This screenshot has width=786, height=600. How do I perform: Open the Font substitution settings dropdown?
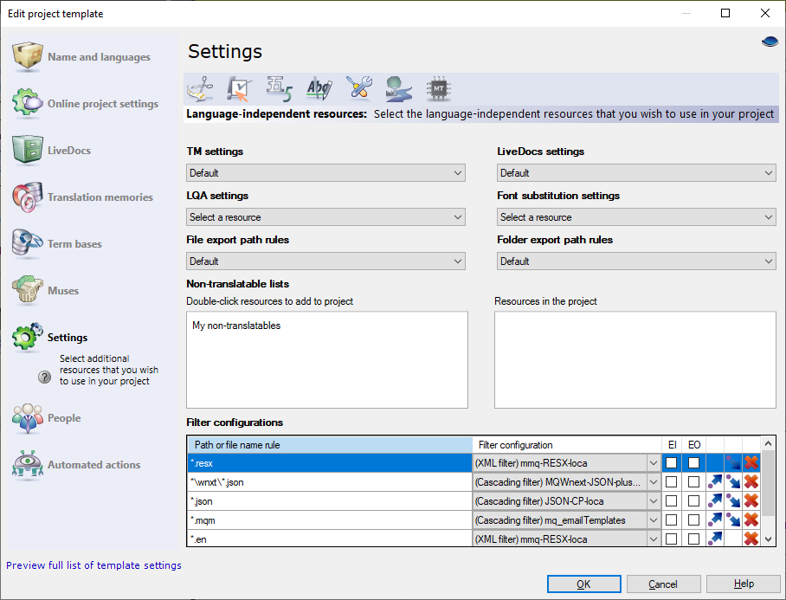tap(767, 216)
